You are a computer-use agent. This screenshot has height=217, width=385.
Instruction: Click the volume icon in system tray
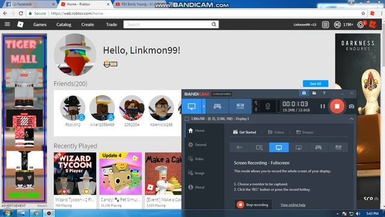point(358,213)
